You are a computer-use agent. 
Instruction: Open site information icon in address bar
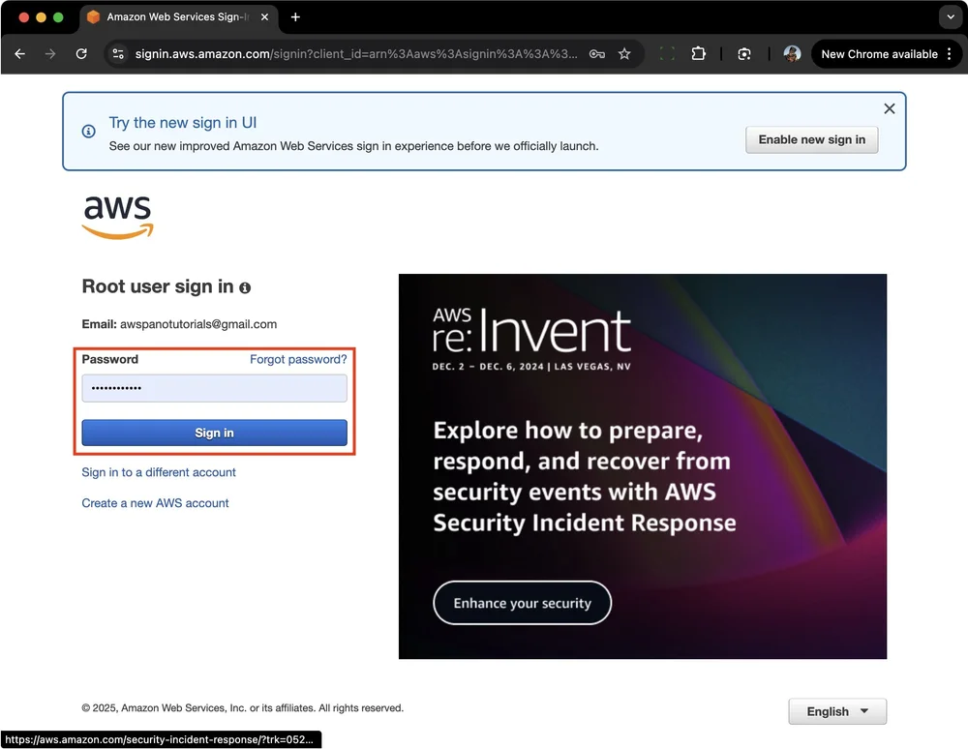(x=118, y=53)
